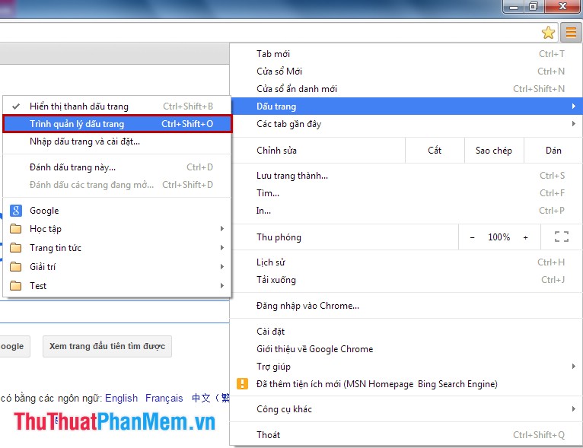The width and height of the screenshot is (583, 448).
Task: Click the Dán button
Action: pos(553,151)
